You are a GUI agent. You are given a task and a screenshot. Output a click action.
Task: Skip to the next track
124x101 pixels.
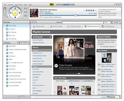point(20,13)
